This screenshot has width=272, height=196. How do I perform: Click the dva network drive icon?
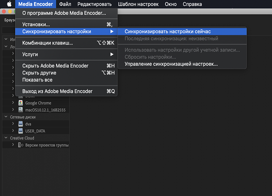pyautogui.click(x=20, y=124)
